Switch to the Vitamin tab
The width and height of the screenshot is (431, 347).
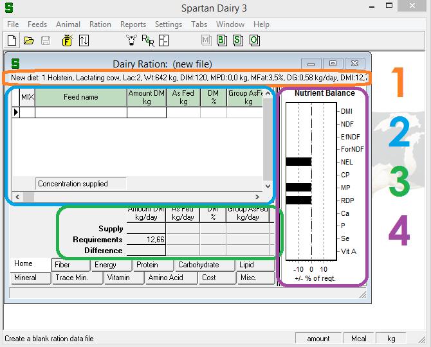pyautogui.click(x=124, y=278)
